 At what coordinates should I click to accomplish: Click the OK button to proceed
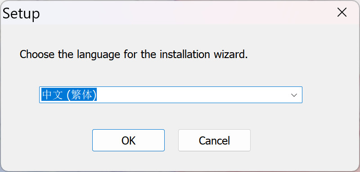(x=128, y=140)
